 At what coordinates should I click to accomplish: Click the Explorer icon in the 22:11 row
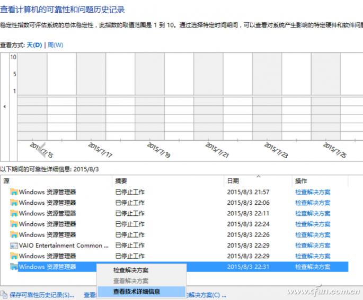(x=14, y=213)
